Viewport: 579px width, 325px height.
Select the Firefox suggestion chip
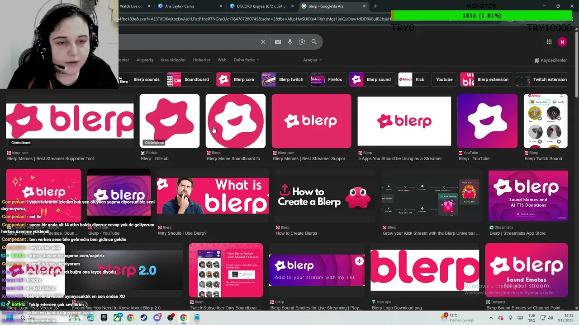tap(328, 79)
